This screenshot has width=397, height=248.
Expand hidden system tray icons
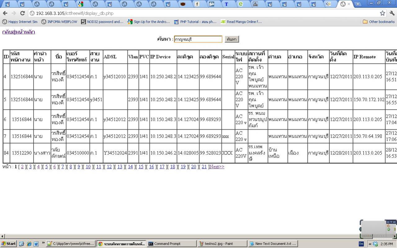(370, 244)
